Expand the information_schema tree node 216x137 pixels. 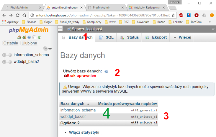point(4,55)
